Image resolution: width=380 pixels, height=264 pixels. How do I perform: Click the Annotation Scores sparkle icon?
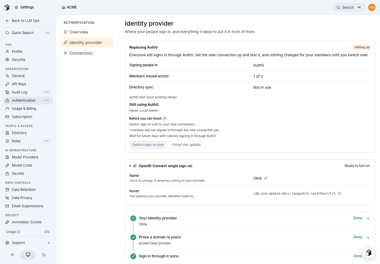7,222
